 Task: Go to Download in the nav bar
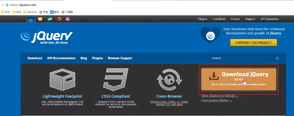pyautogui.click(x=35, y=58)
